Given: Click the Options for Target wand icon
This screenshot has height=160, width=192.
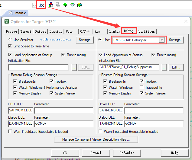Looking at the screenshot, I should pyautogui.click(x=41, y=5).
